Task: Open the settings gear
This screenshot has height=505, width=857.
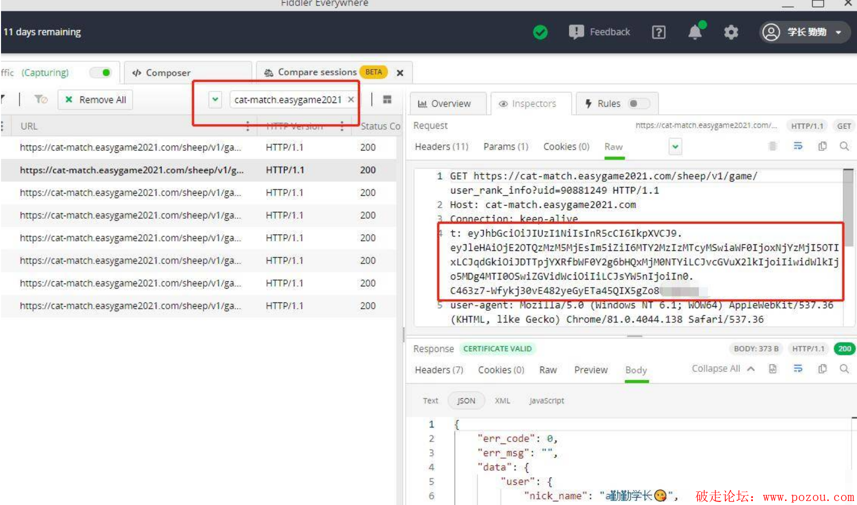Action: pos(731,32)
